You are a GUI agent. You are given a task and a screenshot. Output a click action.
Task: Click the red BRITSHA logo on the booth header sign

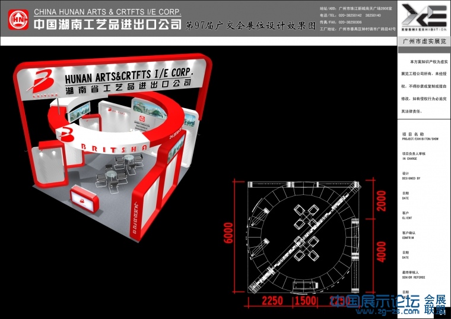coord(43,83)
